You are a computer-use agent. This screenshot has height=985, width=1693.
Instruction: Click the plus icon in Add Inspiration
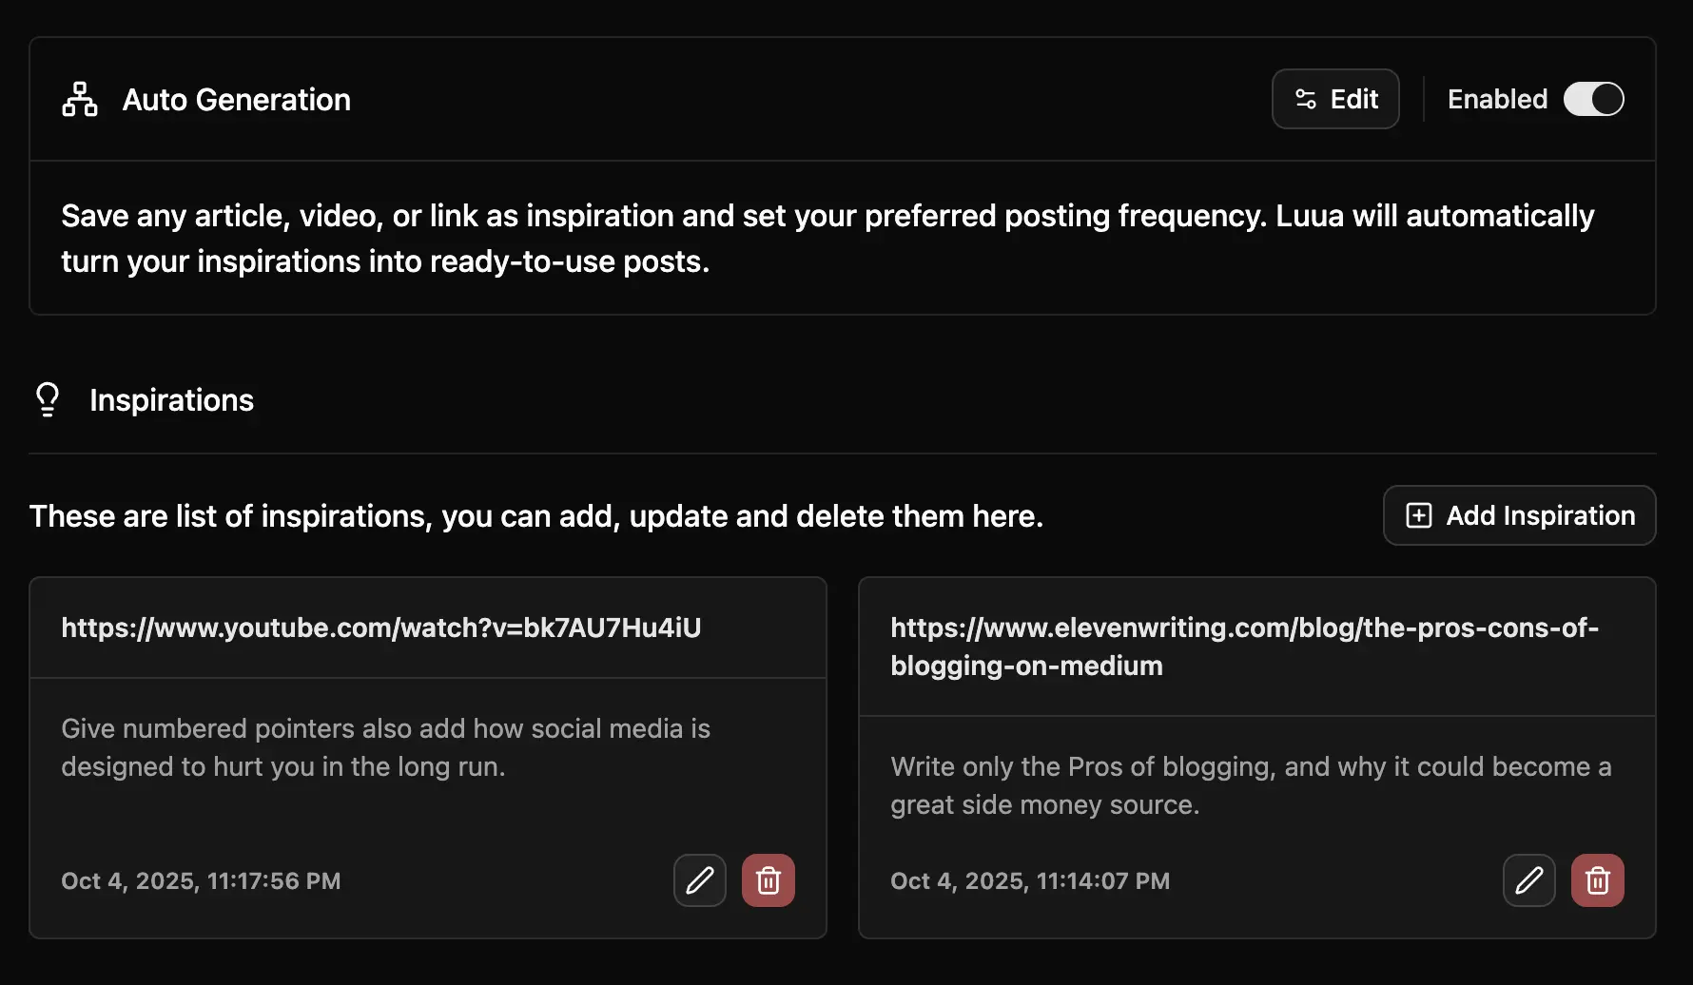coord(1419,515)
